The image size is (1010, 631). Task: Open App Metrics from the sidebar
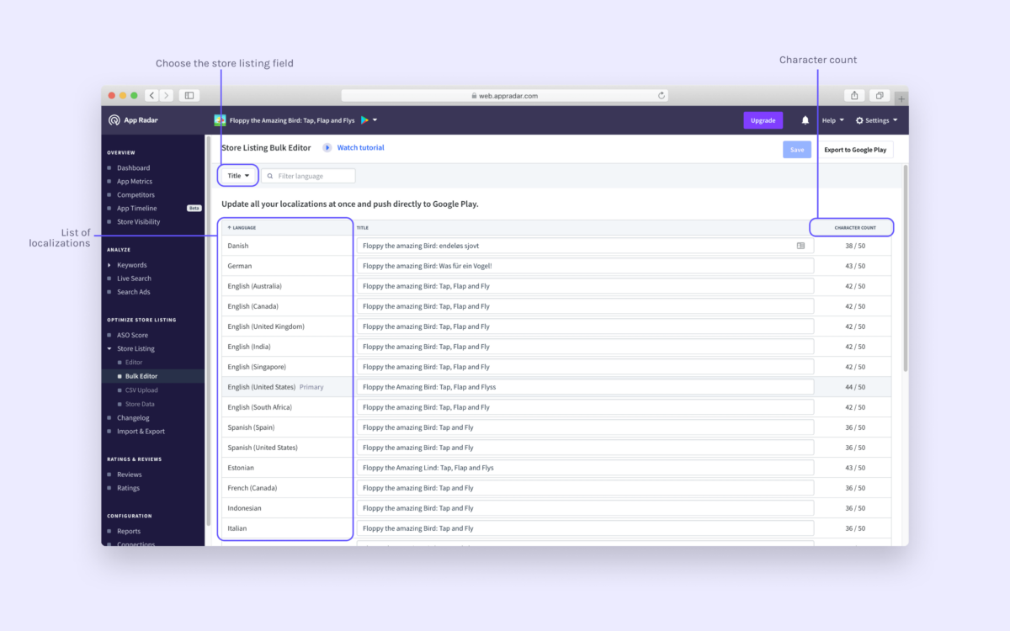point(135,181)
